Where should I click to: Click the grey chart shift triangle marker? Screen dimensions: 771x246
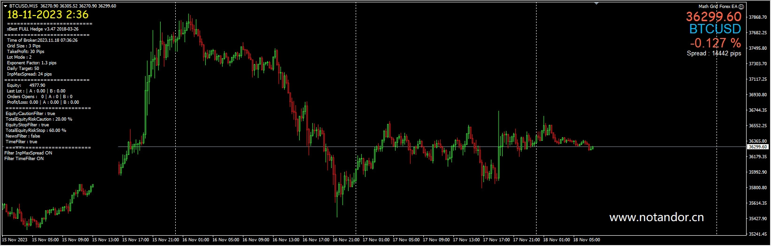(x=596, y=4)
